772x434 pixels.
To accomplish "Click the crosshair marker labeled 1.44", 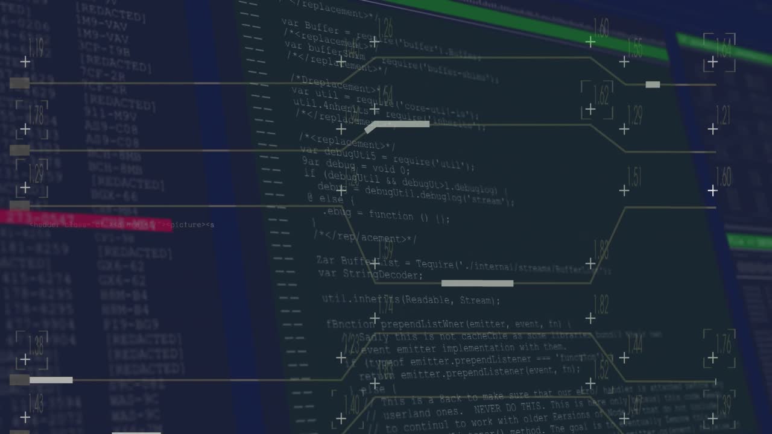I will [x=624, y=359].
